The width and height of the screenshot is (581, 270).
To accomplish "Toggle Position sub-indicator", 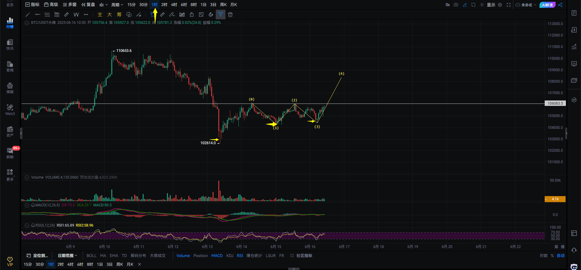I will pos(201,256).
